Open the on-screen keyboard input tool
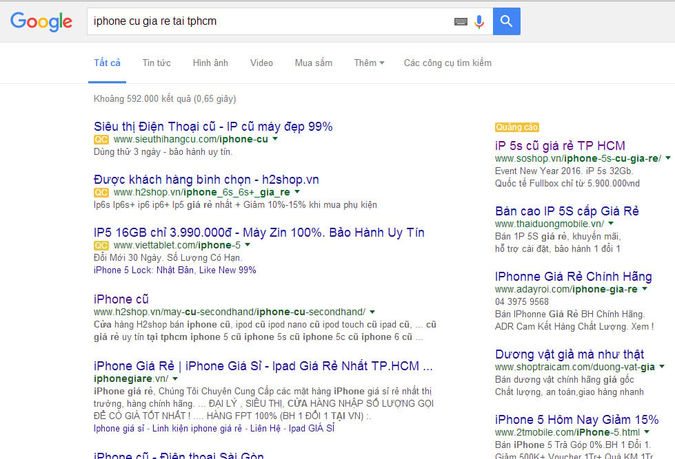Screen dimensions: 675x459 click(x=461, y=21)
